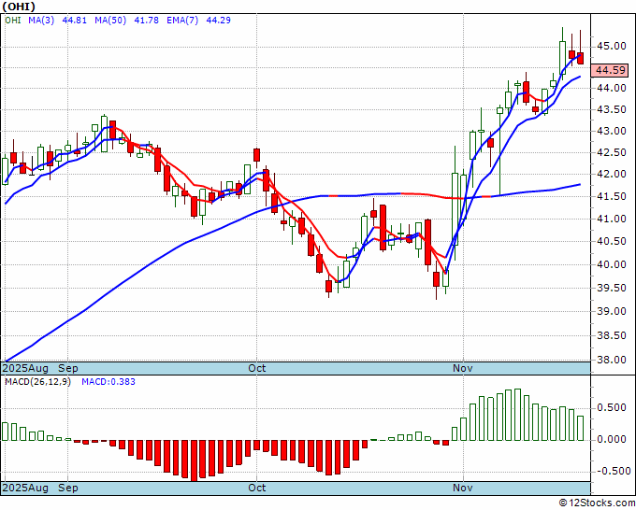Click the 39.00 price axis label
This screenshot has width=636, height=510.
point(611,311)
